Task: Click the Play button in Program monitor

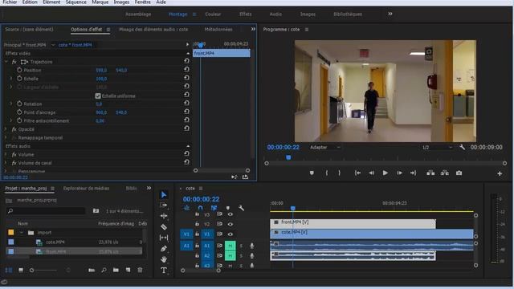Action: 385,173
